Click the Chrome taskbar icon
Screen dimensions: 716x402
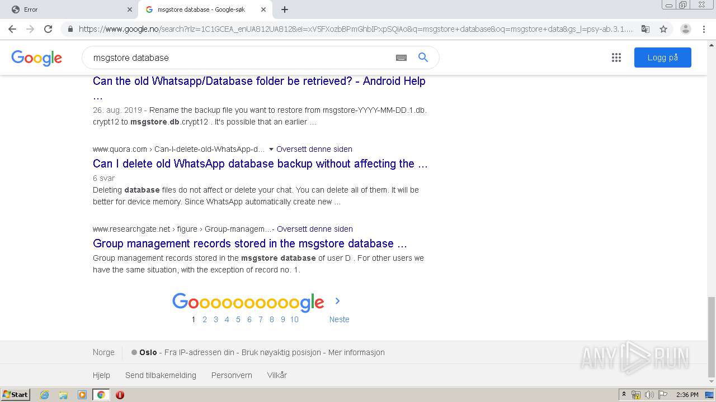point(101,395)
